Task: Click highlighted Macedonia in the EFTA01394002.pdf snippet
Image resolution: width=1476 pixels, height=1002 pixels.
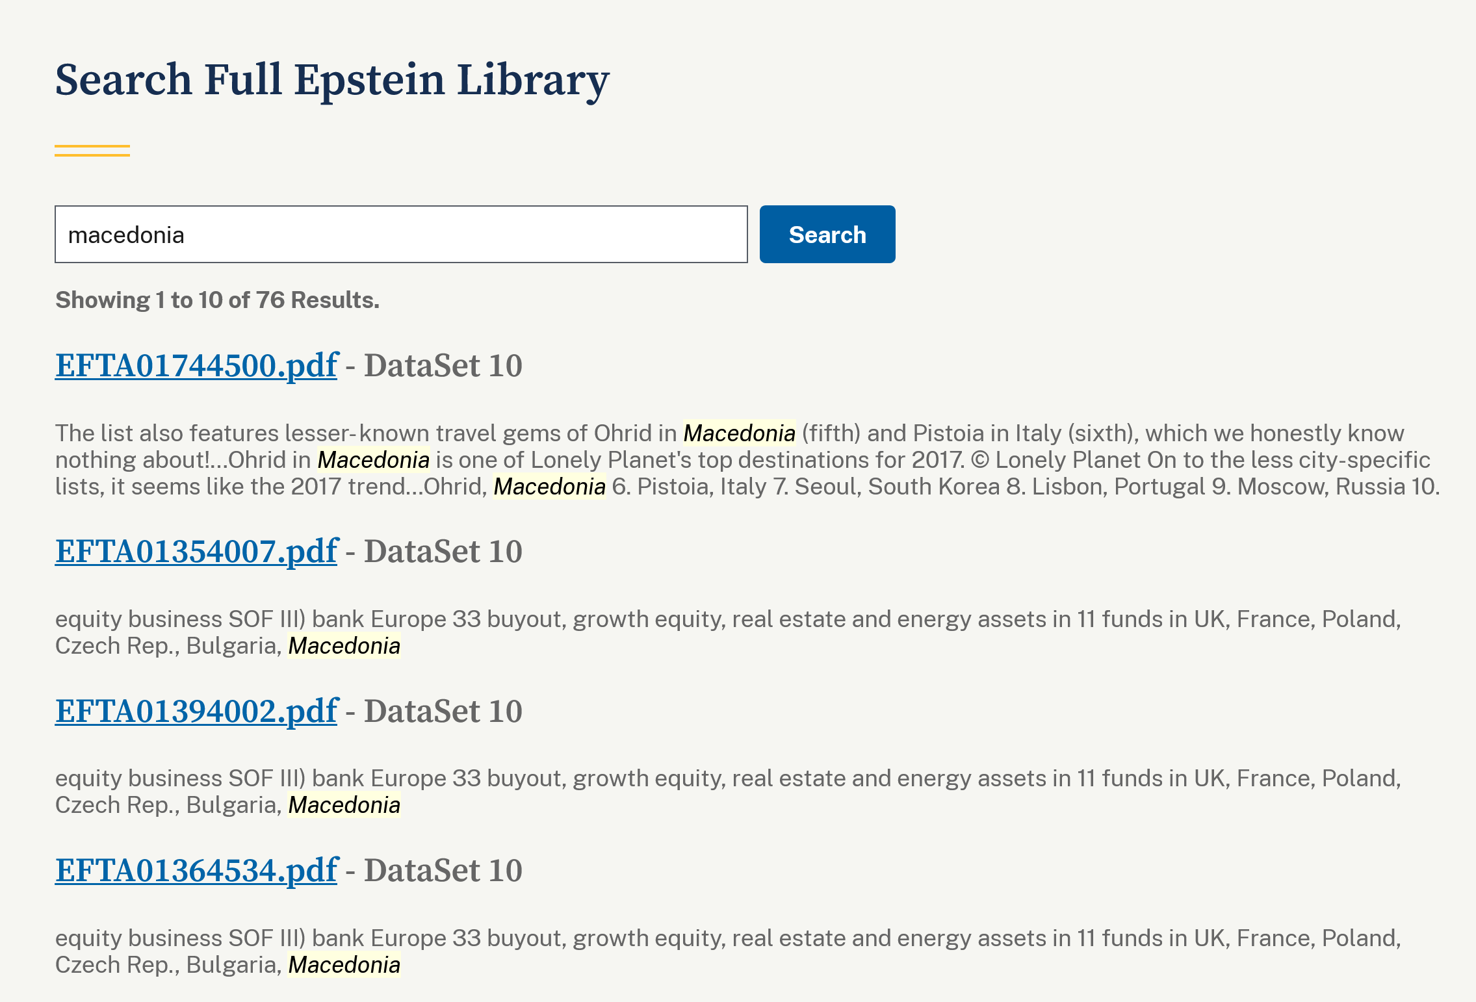Action: pos(344,805)
